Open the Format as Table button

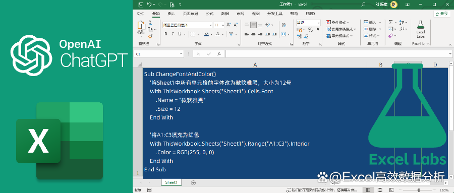pyautogui.click(x=341, y=29)
